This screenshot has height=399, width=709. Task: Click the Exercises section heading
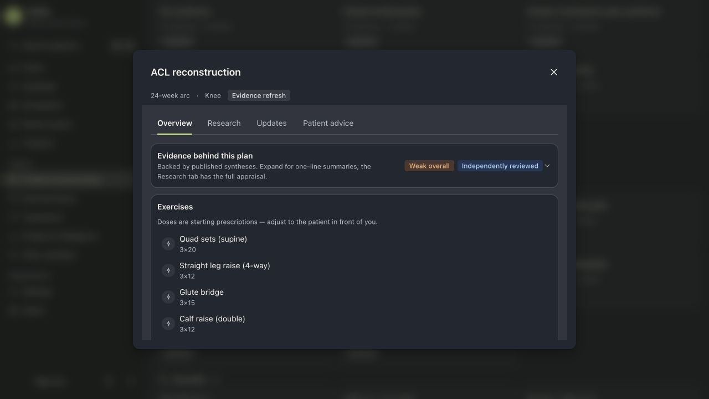[175, 207]
